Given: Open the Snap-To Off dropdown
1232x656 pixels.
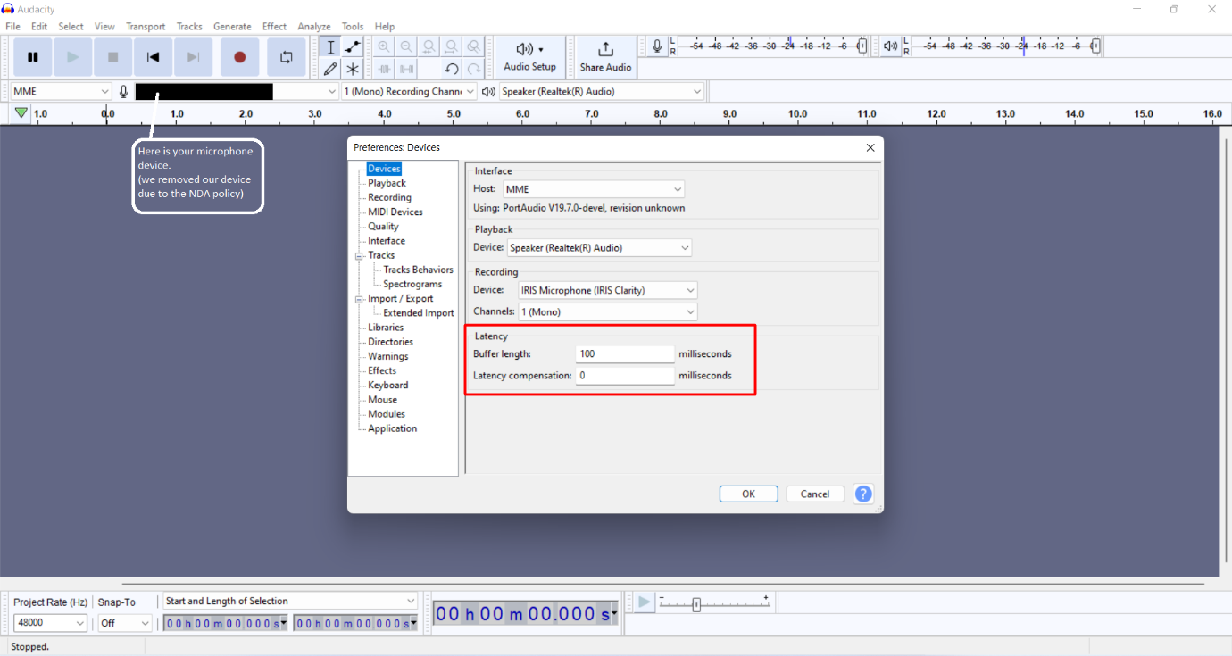Looking at the screenshot, I should (125, 623).
